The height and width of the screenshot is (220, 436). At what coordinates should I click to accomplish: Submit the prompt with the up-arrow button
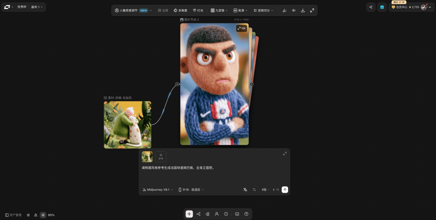pos(285,190)
